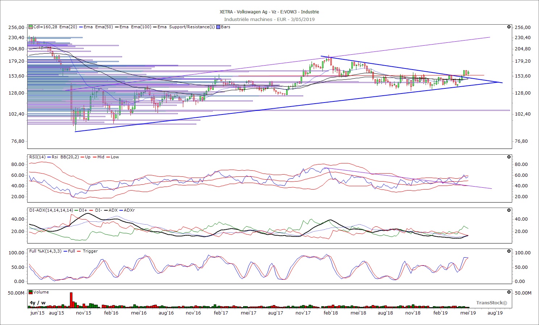Viewport: 539px width, 325px height.
Task: Click the purple Bars legend swatch
Action: point(218,27)
